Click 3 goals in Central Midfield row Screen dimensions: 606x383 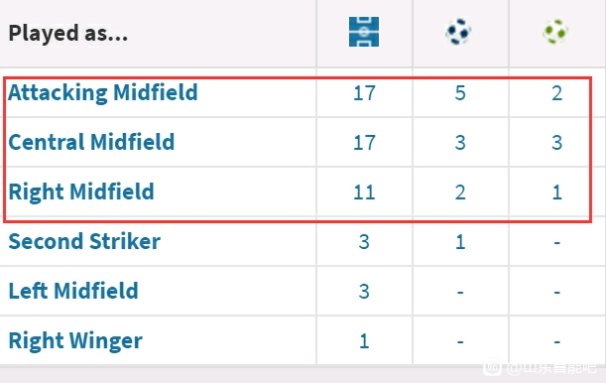tap(460, 143)
